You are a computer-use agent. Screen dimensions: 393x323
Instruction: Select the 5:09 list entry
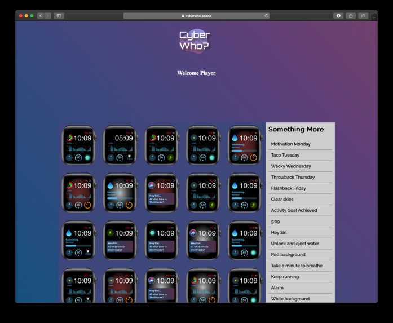point(300,222)
